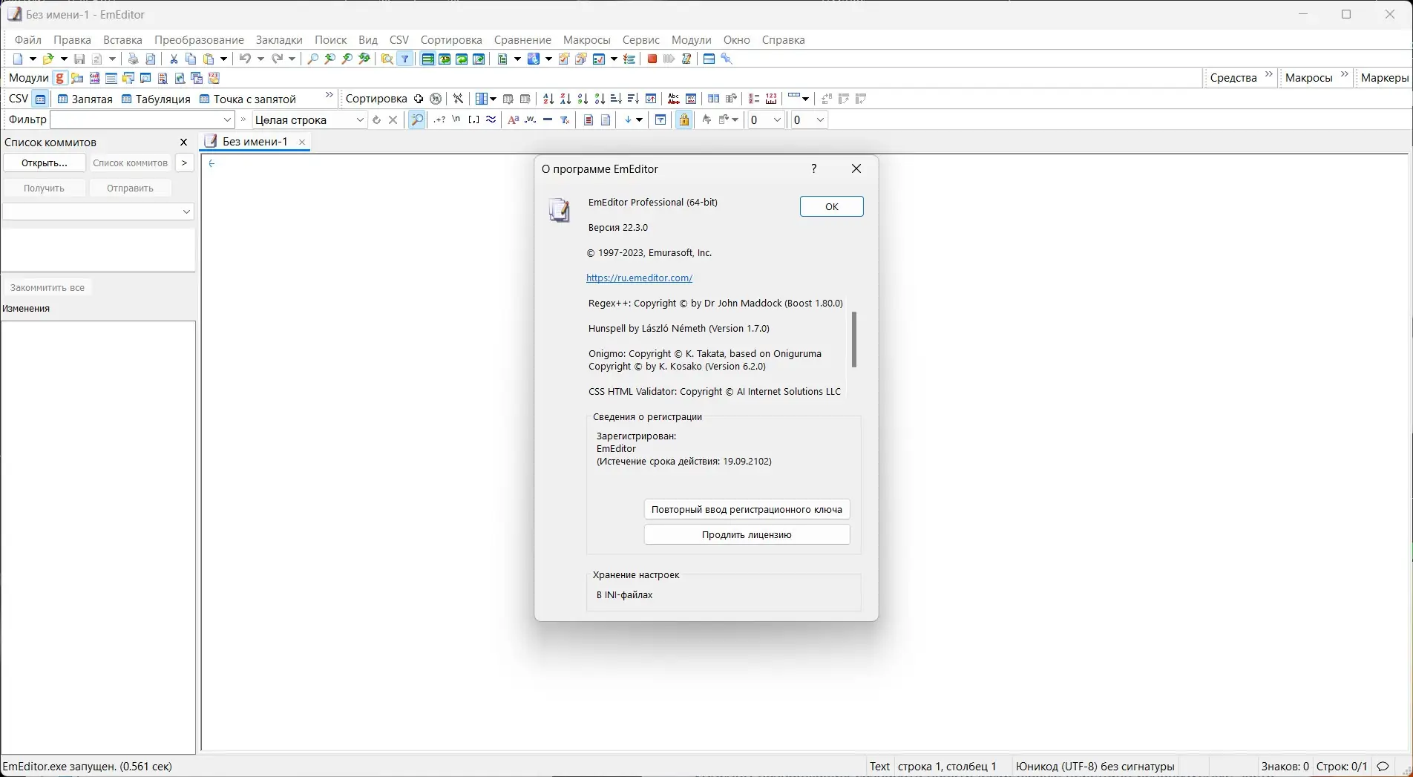Start the Find search magnifier icon

point(312,59)
